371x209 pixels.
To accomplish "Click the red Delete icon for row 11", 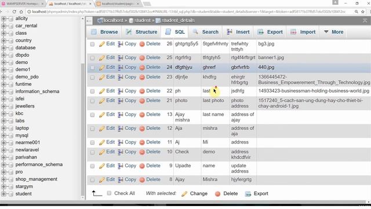I will pyautogui.click(x=142, y=143).
